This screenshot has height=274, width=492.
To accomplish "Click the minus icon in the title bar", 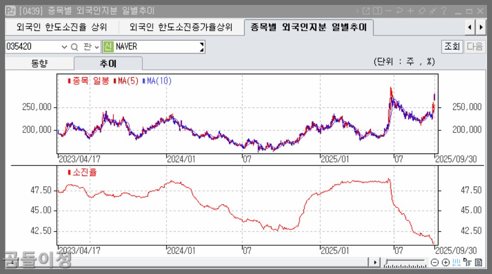I will (x=388, y=11).
